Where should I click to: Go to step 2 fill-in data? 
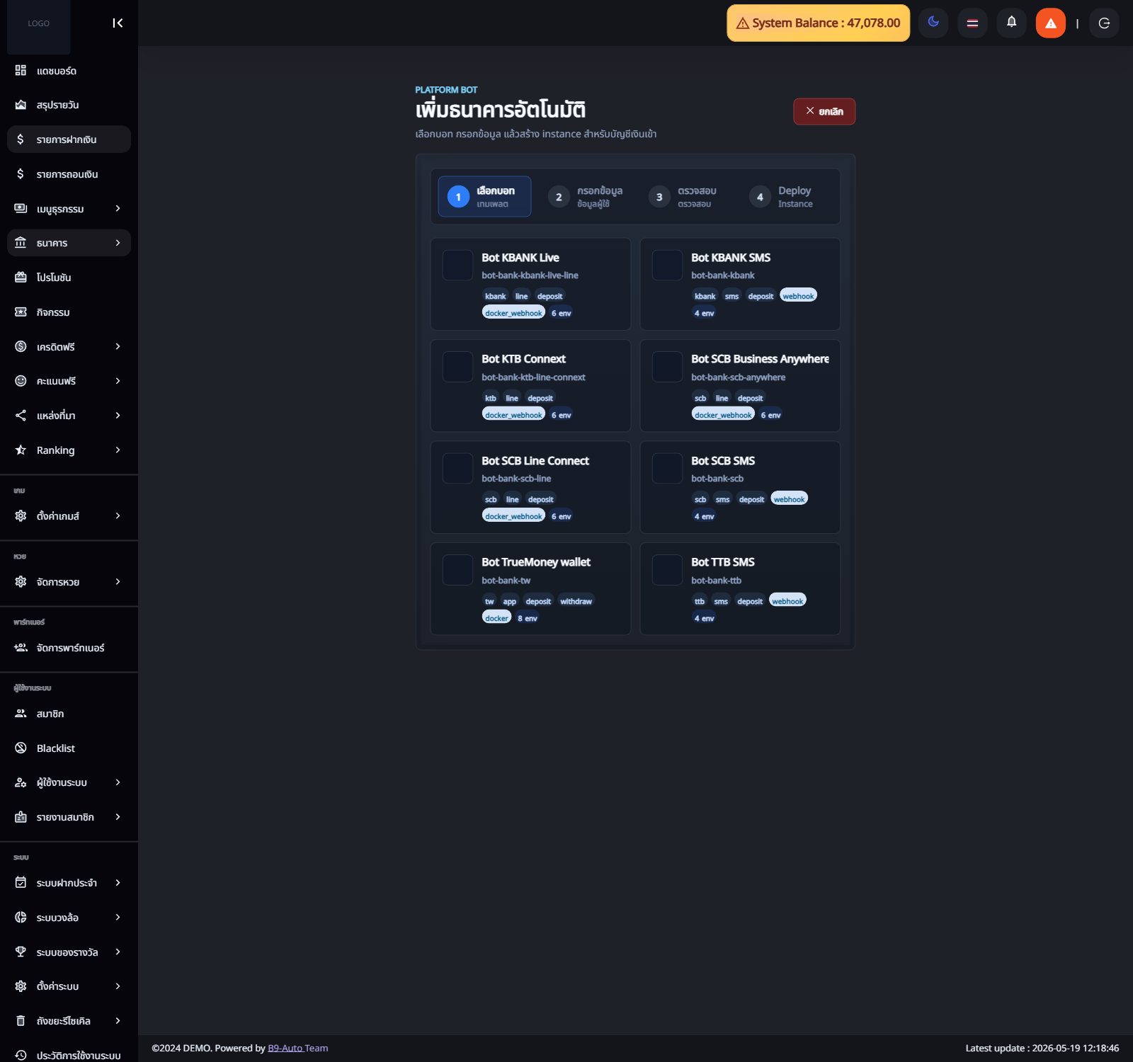pyautogui.click(x=585, y=196)
